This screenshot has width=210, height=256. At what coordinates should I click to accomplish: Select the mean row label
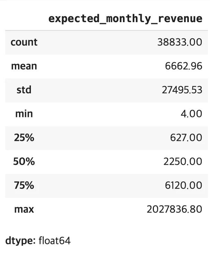coord(24,66)
